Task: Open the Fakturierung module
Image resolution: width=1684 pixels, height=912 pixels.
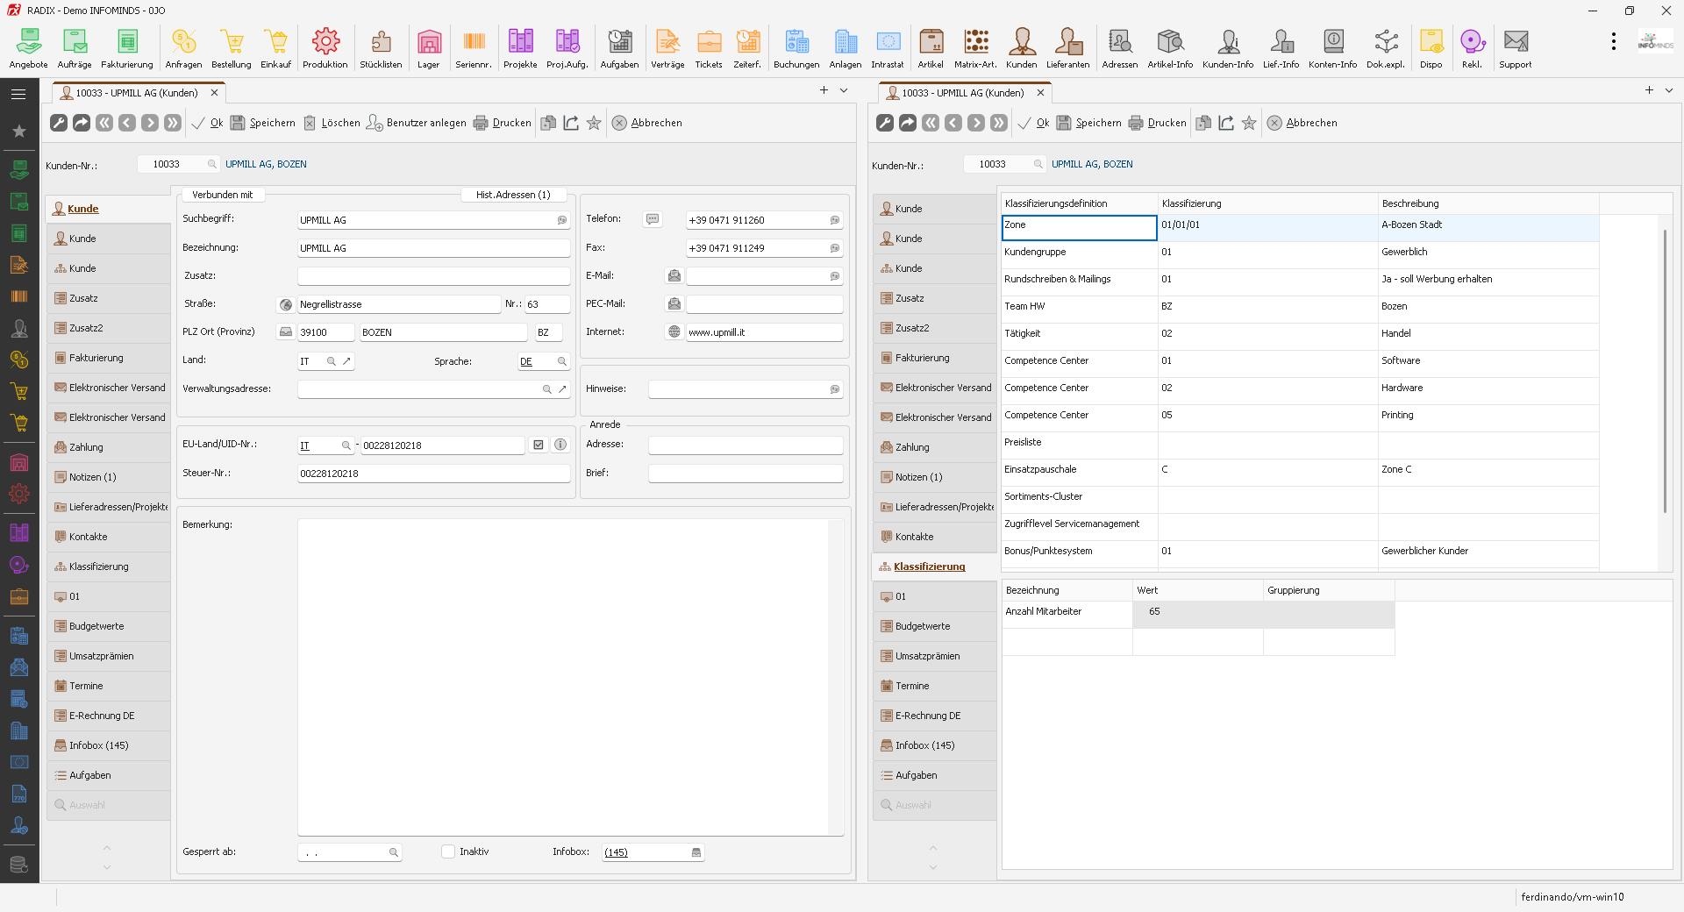Action: pos(127,48)
